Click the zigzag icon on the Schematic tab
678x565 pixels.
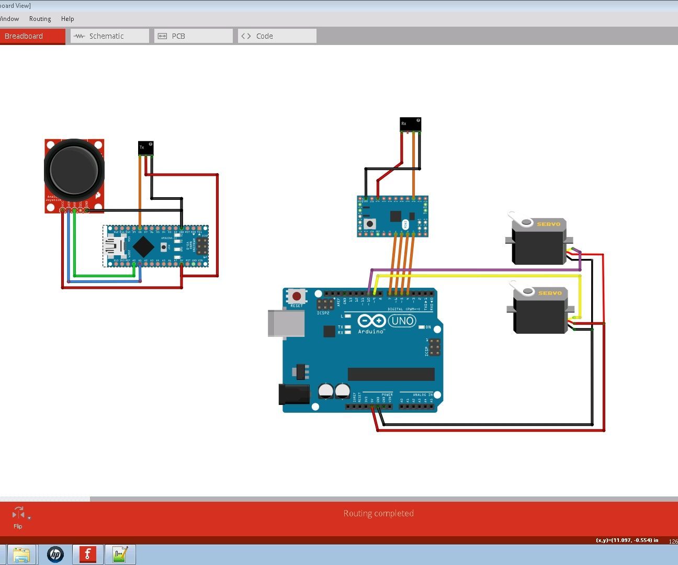[x=80, y=36]
